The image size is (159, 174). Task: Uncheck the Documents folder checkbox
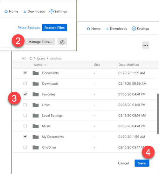point(25,73)
